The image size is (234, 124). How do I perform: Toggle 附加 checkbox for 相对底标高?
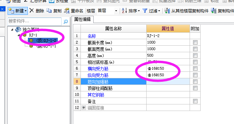pyautogui.click(x=195, y=62)
